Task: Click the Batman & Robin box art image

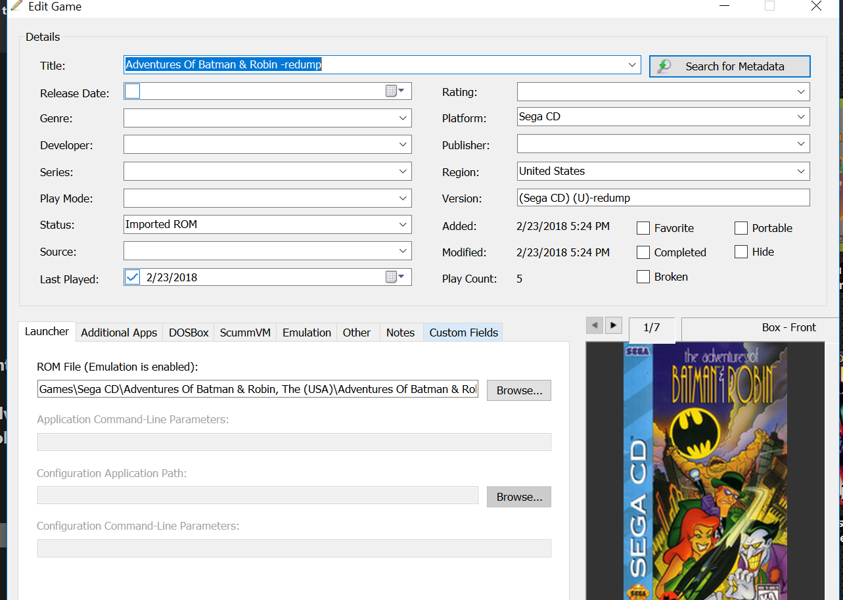Action: pyautogui.click(x=705, y=471)
